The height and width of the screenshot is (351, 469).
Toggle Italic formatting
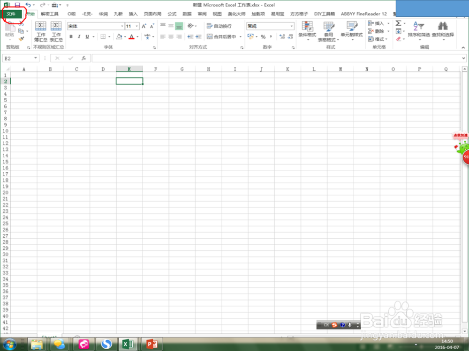point(79,37)
